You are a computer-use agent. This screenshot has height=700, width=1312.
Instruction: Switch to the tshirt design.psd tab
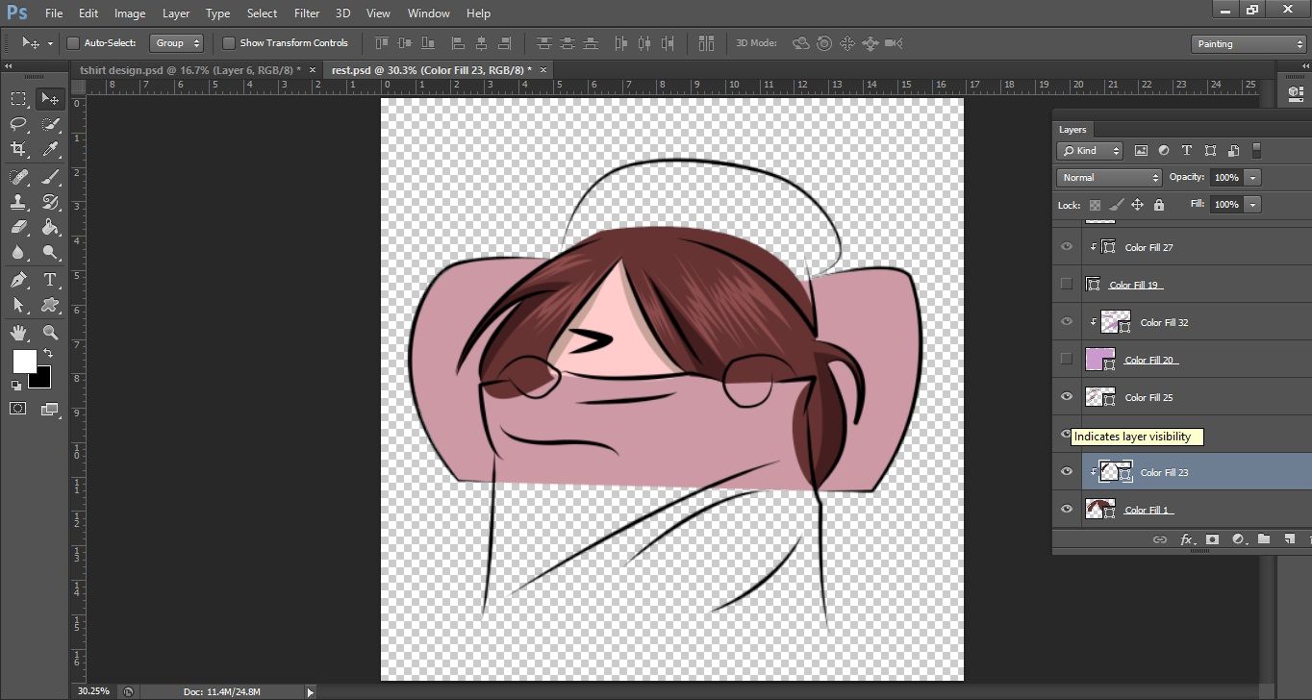tap(189, 70)
